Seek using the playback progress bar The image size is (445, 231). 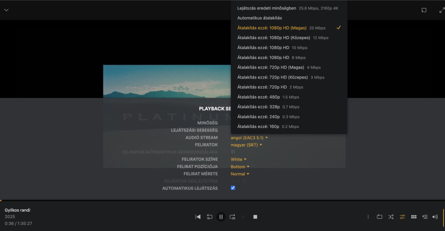point(222,200)
